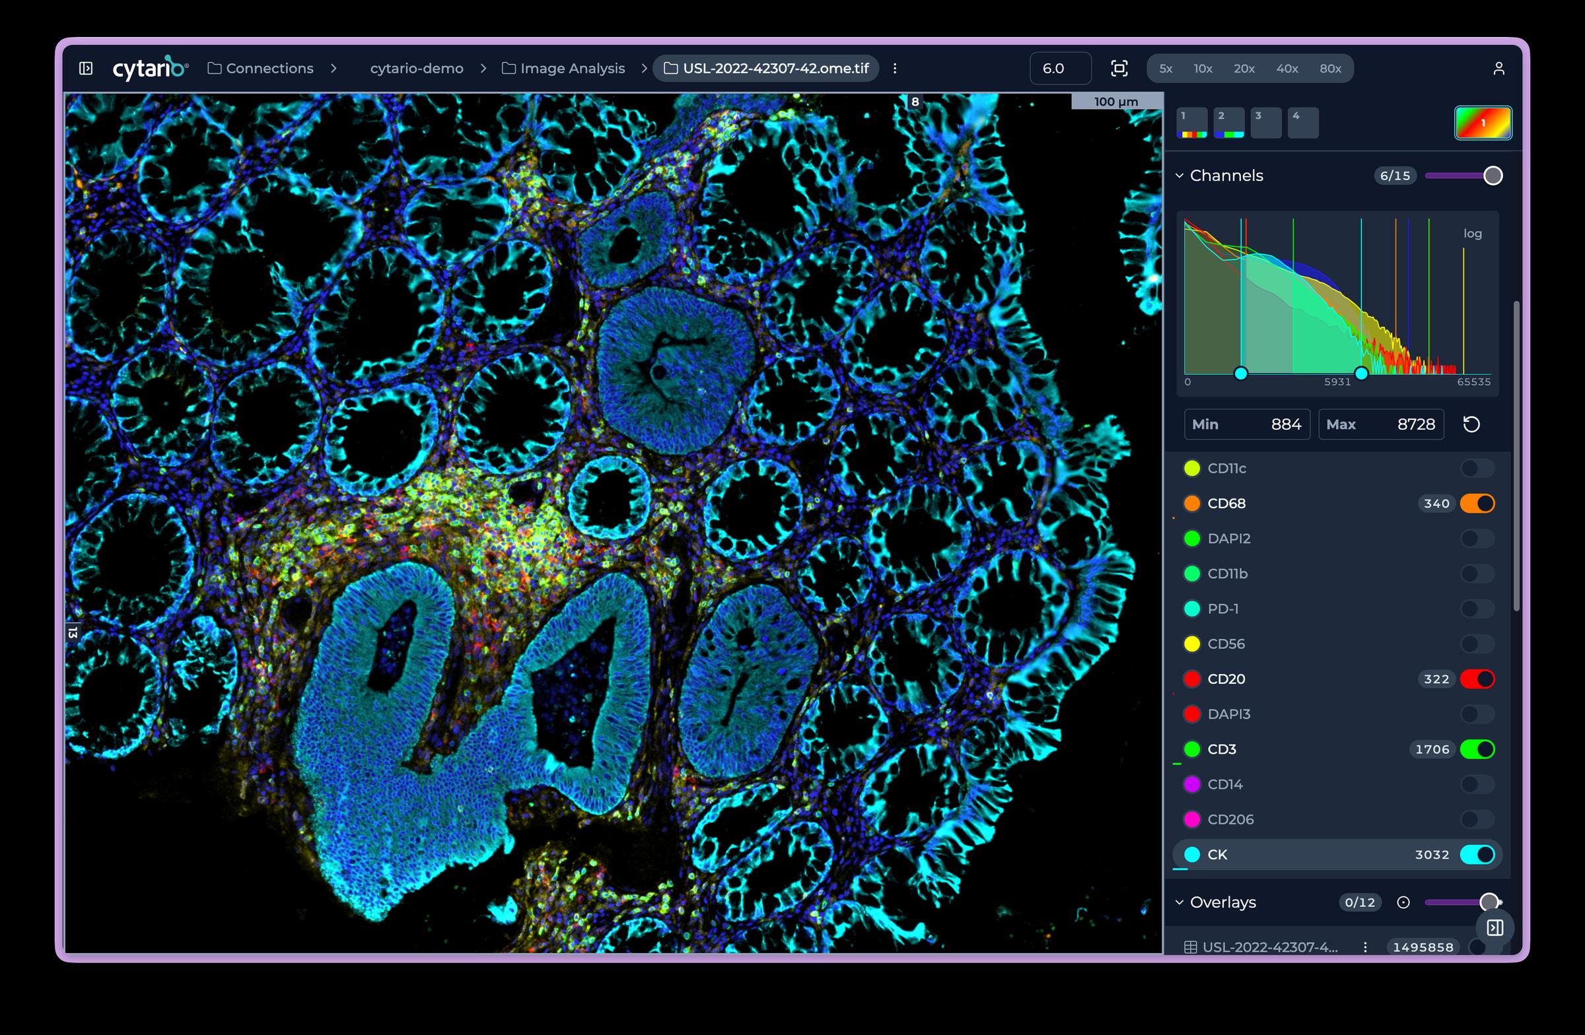Click the Image Analysis folder icon
1585x1035 pixels.
tap(509, 68)
